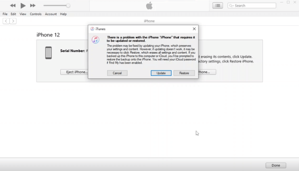Go forward with the right arrow
This screenshot has width=299, height=171.
13,21
